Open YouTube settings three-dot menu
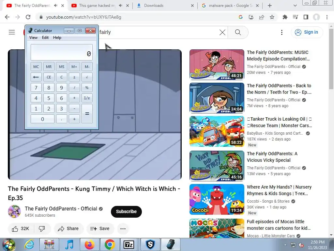This screenshot has height=251, width=334. 281,32
